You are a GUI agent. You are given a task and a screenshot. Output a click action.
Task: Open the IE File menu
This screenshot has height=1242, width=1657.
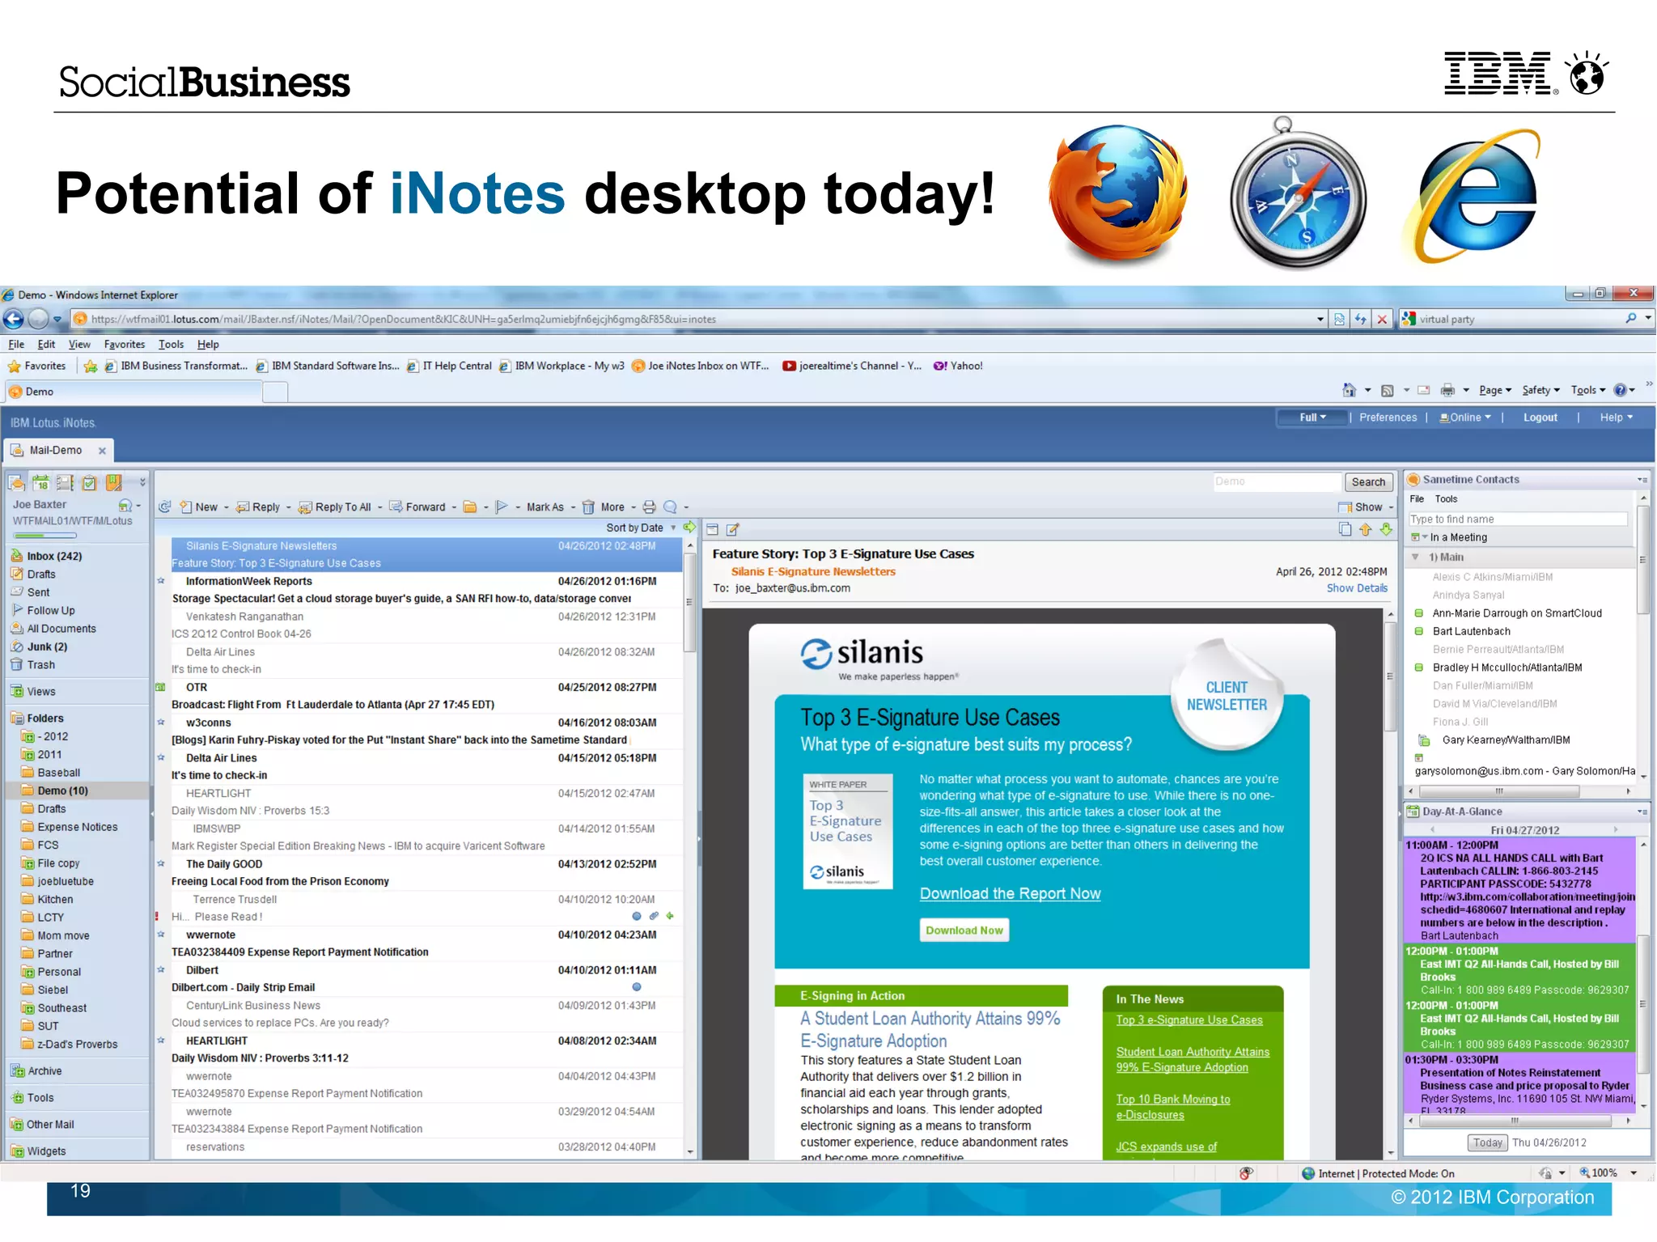[16, 344]
